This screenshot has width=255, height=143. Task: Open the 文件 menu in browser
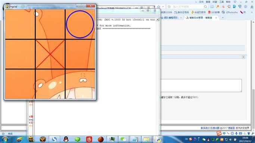point(201,2)
